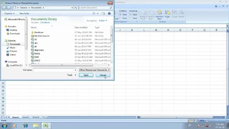Expand the address bar previous locations dropdown

click(x=72, y=8)
